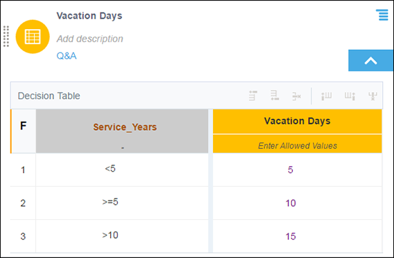Click the insert row above icon
The image size is (394, 258).
pyautogui.click(x=253, y=95)
